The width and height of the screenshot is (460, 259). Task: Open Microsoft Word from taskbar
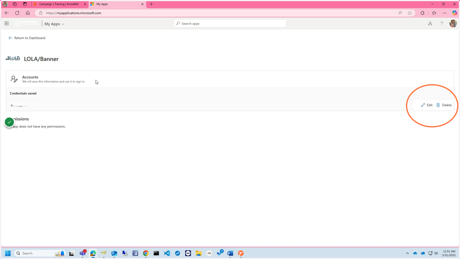point(230,253)
